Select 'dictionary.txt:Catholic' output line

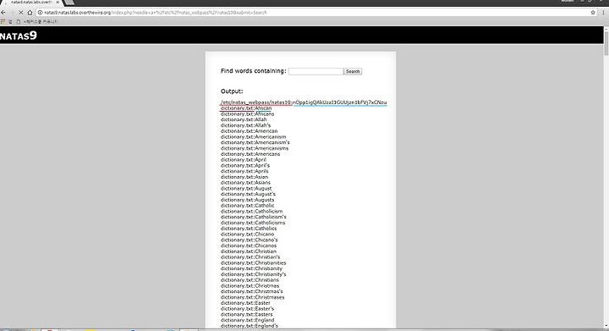coord(247,205)
